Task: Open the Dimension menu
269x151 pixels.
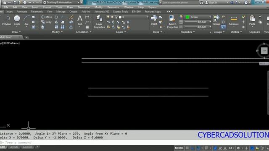Action: point(84,8)
